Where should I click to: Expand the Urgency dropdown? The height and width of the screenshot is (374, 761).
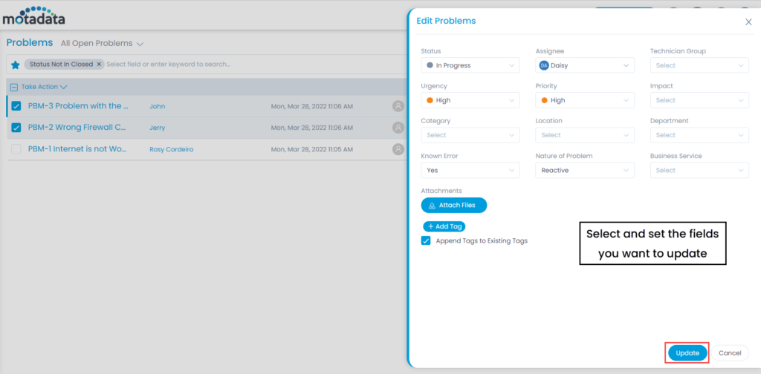click(x=470, y=100)
